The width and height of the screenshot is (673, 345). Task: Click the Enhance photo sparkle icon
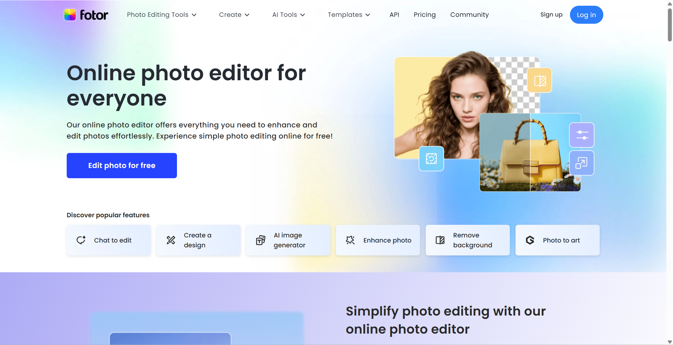pos(350,240)
